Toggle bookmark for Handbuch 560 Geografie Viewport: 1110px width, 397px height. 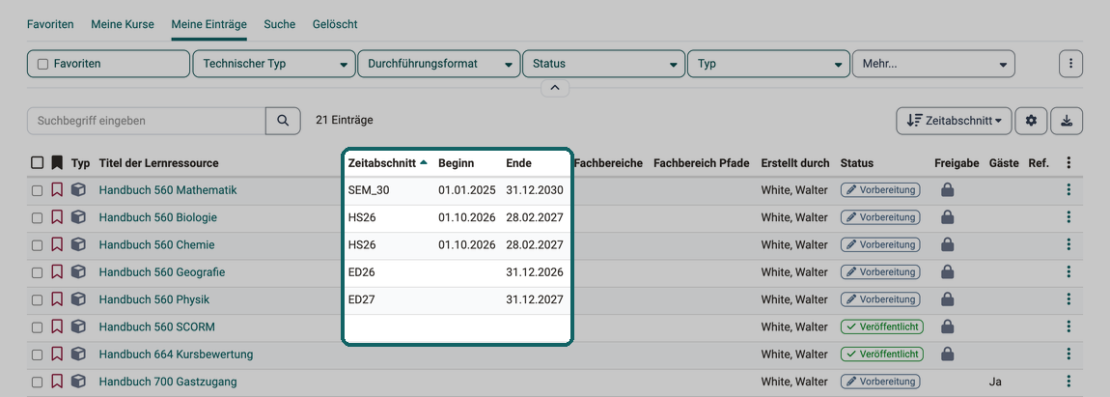coord(57,272)
